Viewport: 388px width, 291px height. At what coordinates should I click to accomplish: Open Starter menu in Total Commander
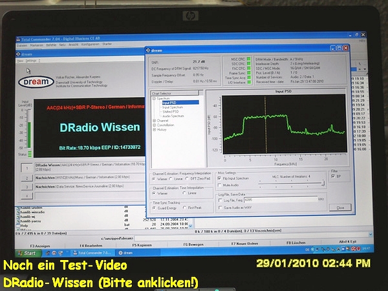[107, 44]
